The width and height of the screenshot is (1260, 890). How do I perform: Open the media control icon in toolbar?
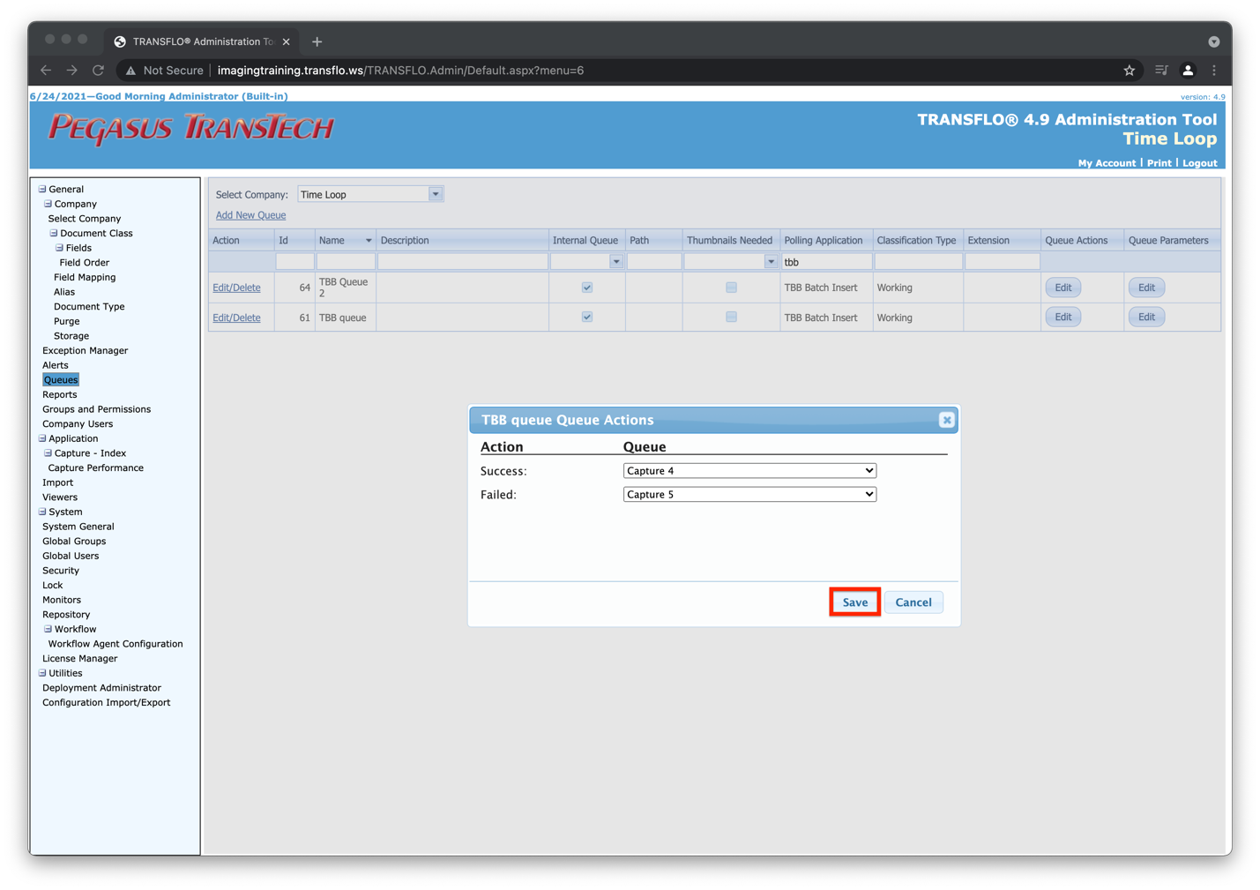click(1161, 71)
